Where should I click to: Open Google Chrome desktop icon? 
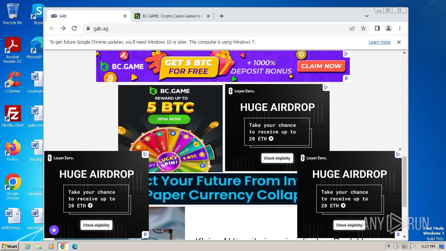coord(13,187)
